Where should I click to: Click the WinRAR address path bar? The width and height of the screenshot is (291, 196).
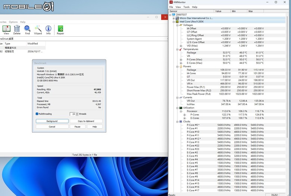84,39
